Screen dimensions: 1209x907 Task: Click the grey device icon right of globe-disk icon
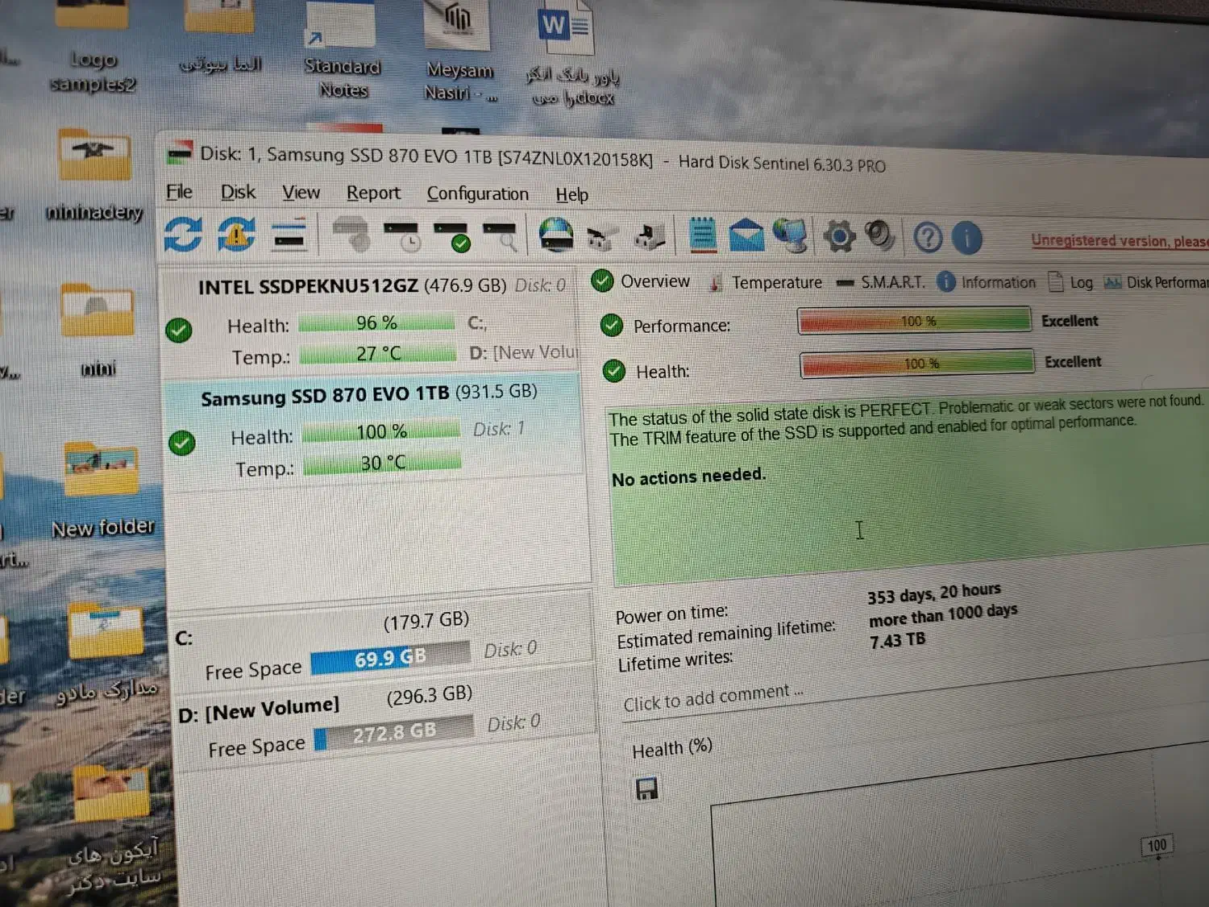coord(601,238)
